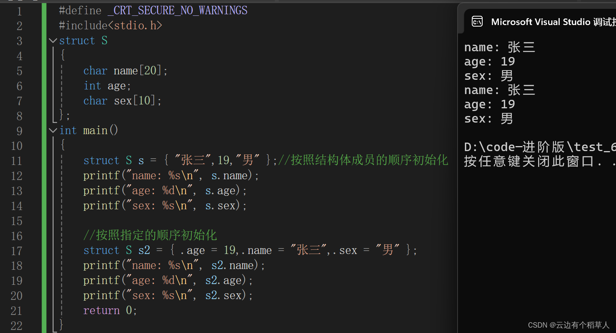Click the 'return 0;' statement
The height and width of the screenshot is (333, 616).
[110, 310]
